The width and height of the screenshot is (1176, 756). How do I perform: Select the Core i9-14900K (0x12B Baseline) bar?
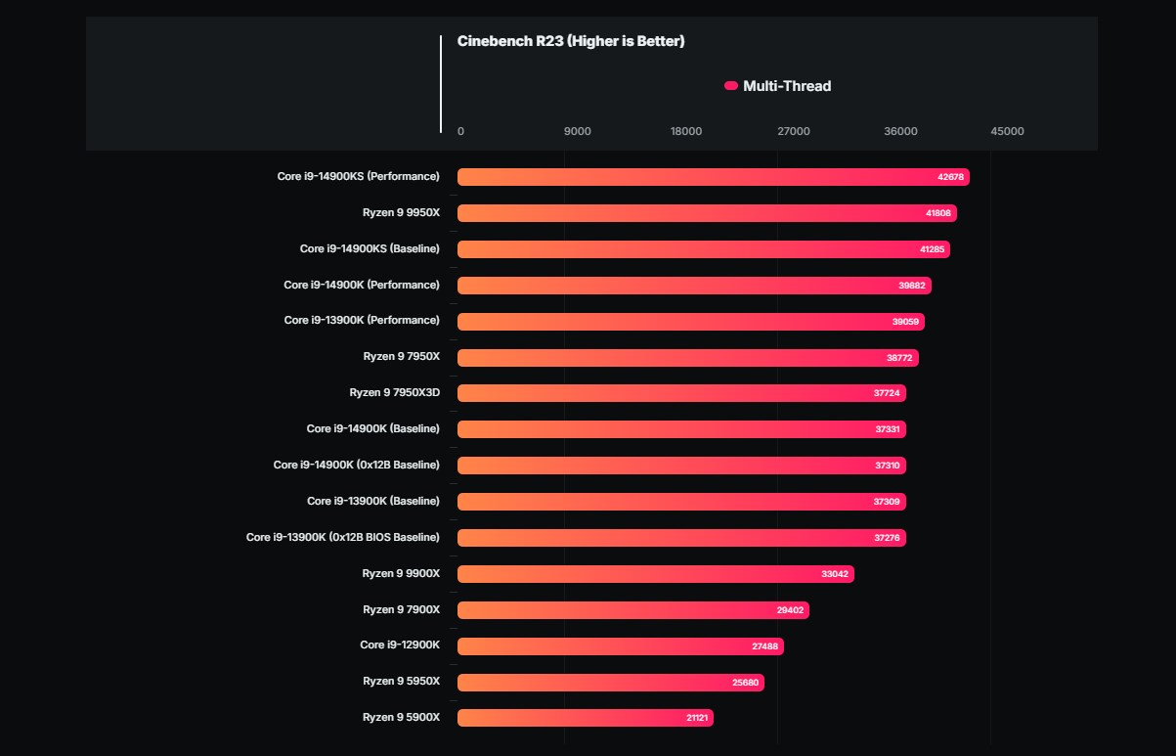coord(682,466)
